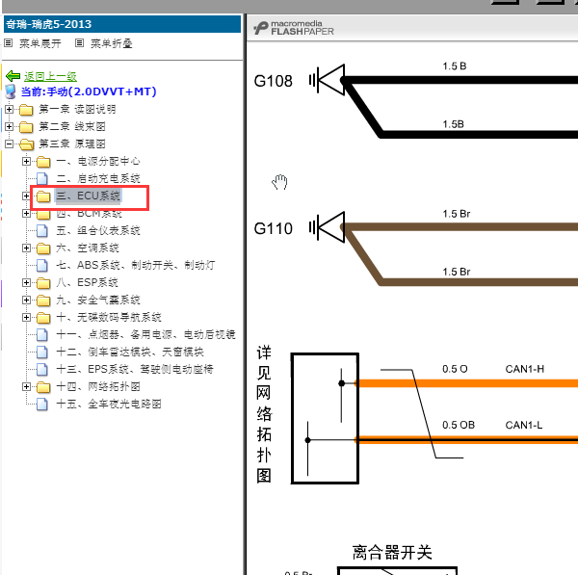Open 十一、点烟器、备用电源、电动后视镜 document
Screen dimensions: 578x575
click(x=146, y=334)
